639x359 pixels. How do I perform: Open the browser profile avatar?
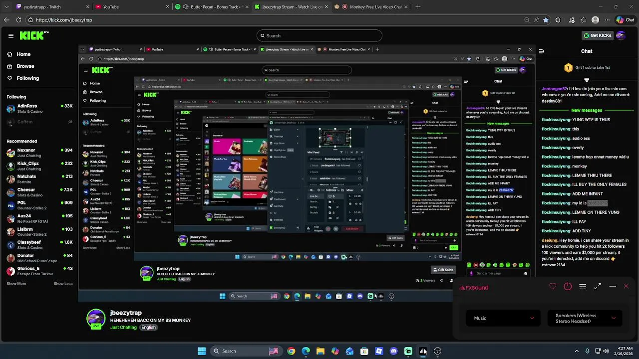595,20
